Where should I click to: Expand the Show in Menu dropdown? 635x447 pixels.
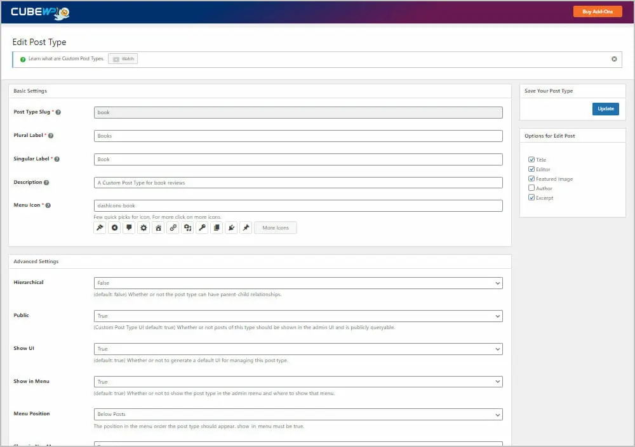(297, 381)
